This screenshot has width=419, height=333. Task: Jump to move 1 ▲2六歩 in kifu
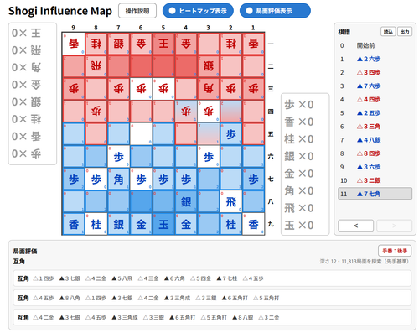375,59
